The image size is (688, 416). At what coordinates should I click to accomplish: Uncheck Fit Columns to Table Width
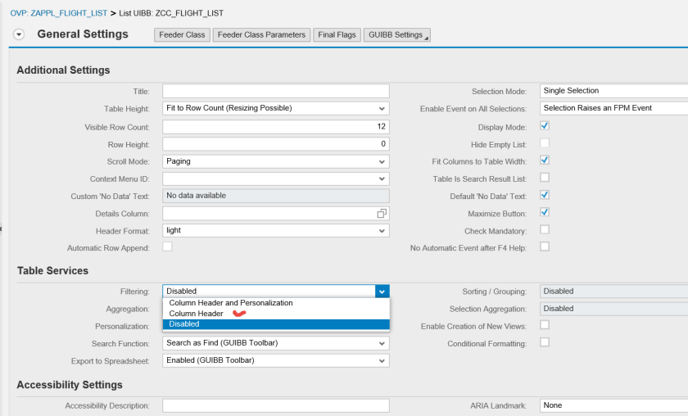click(x=545, y=161)
